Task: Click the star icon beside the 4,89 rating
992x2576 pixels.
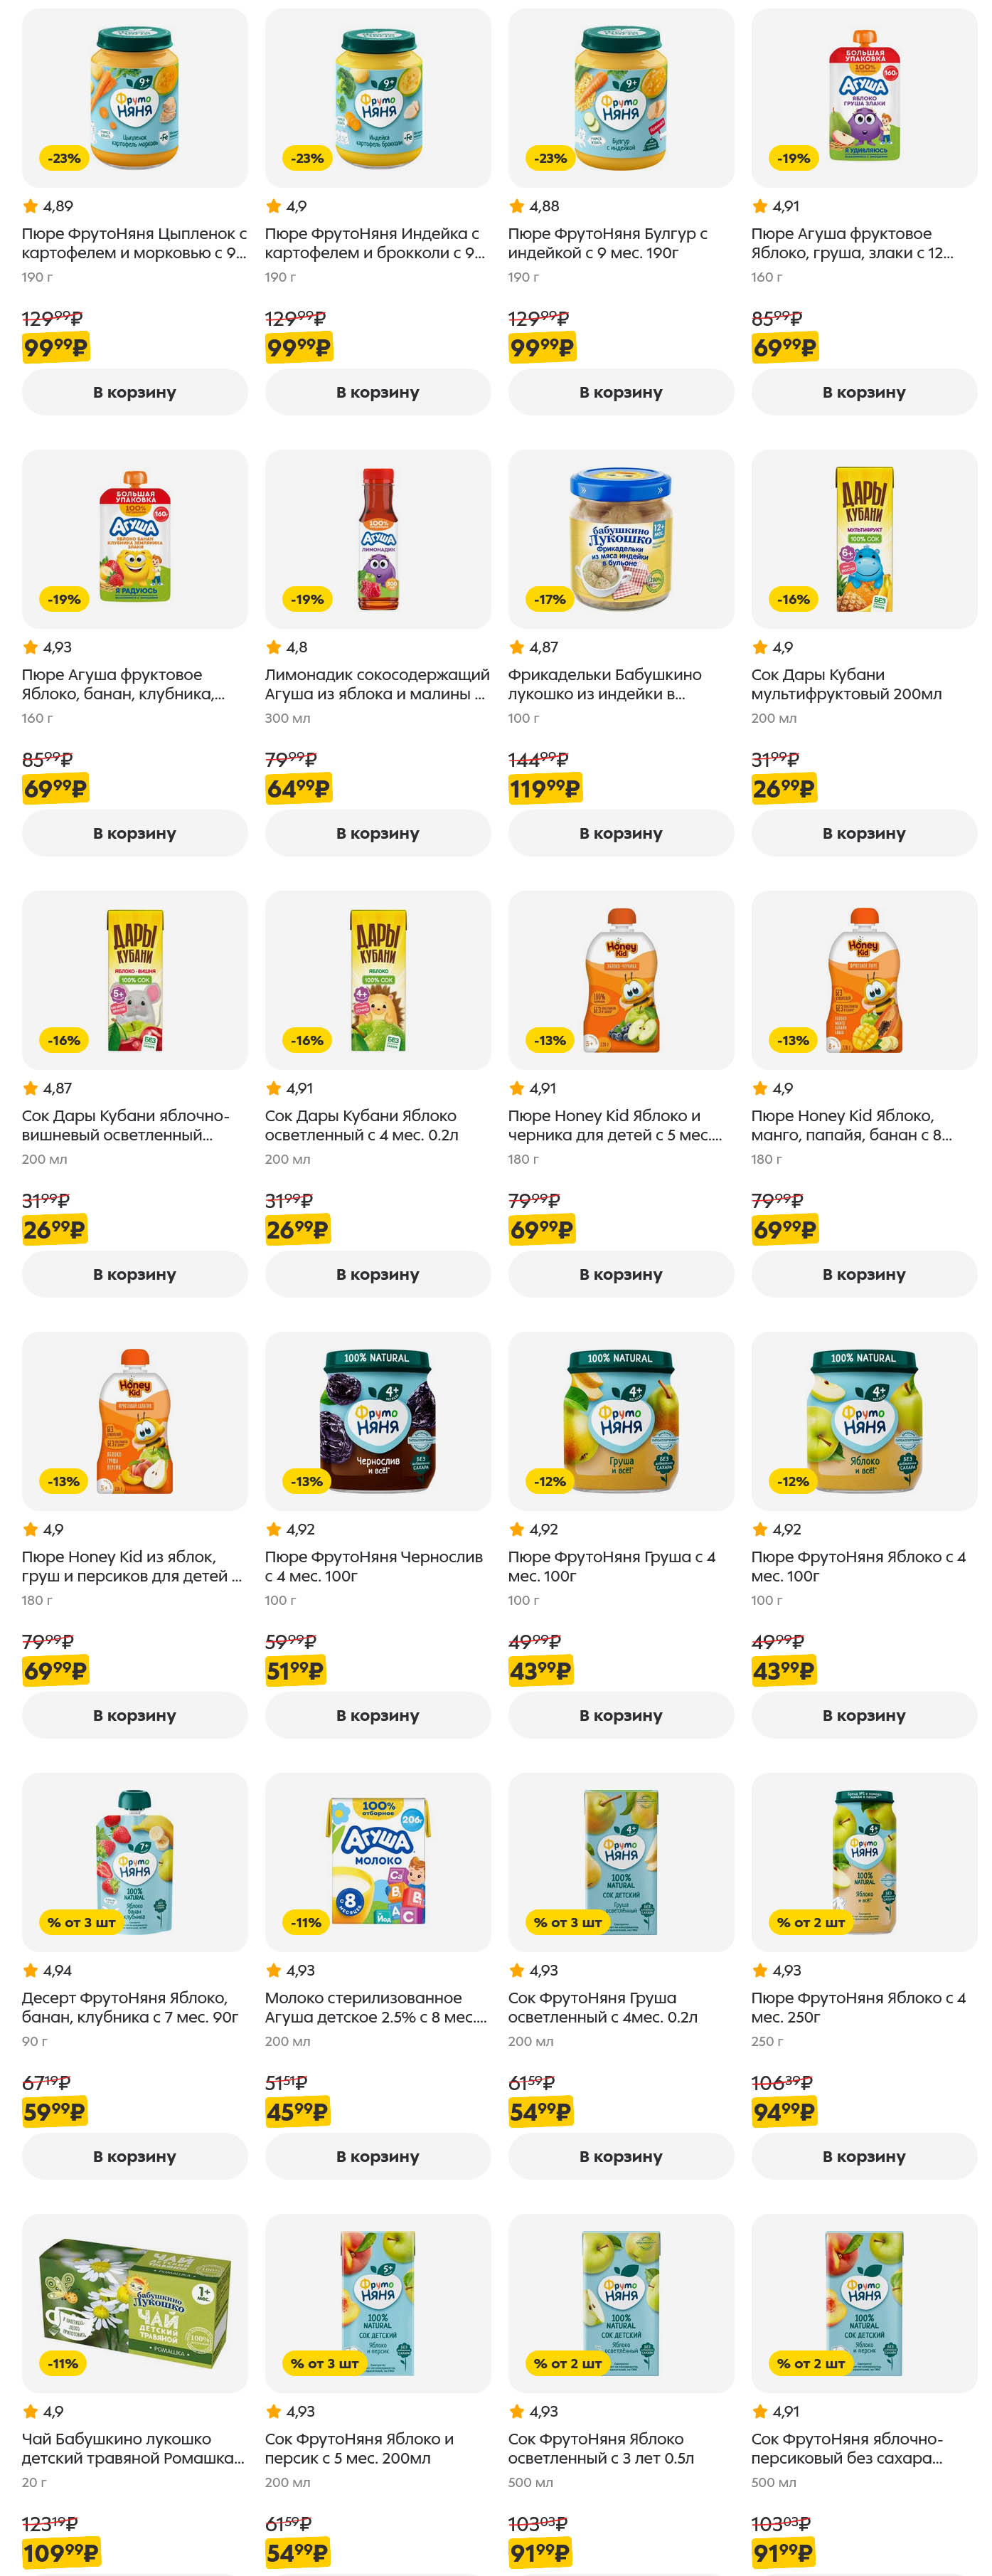Action: tap(30, 206)
